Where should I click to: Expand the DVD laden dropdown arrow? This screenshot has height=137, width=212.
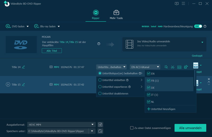[28, 26]
